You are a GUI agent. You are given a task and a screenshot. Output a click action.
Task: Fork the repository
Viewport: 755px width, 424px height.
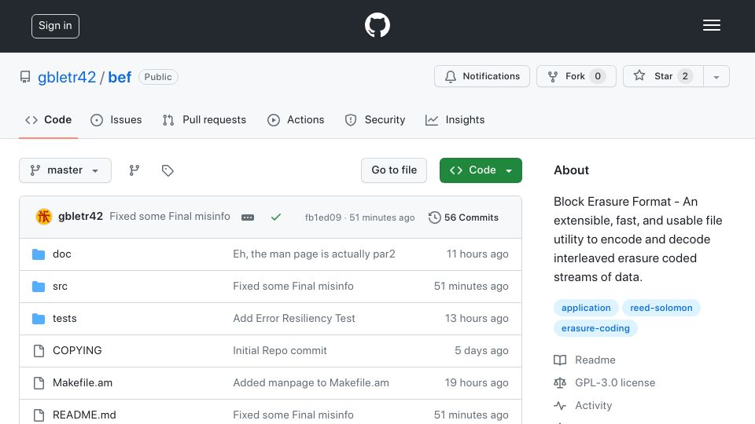coord(576,76)
